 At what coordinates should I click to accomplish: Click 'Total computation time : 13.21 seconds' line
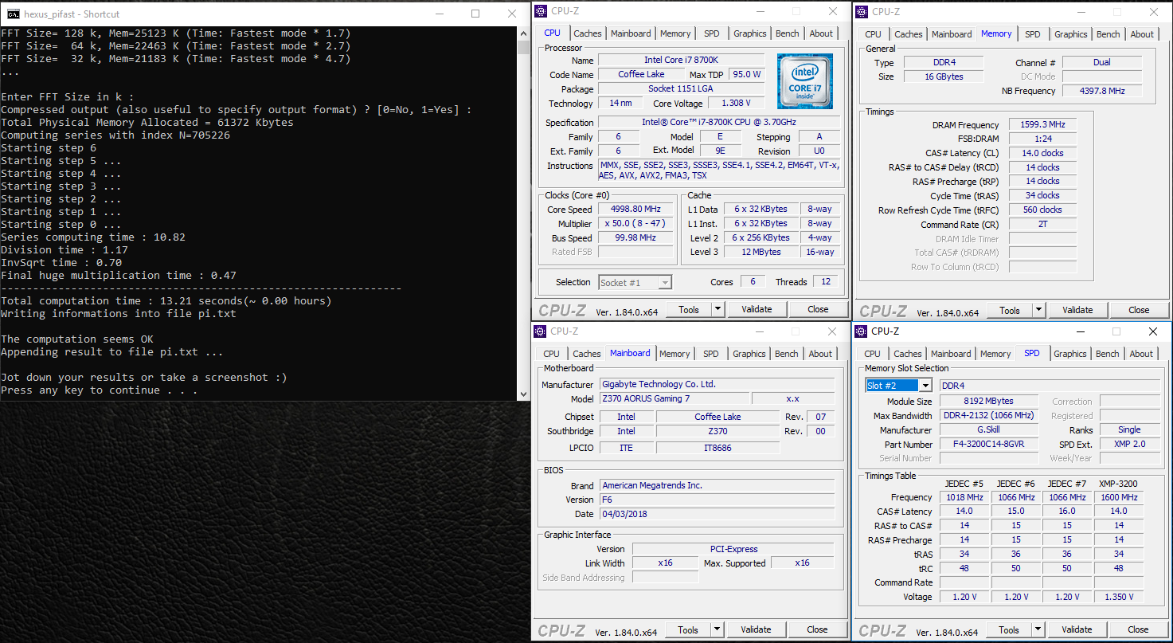pos(166,301)
